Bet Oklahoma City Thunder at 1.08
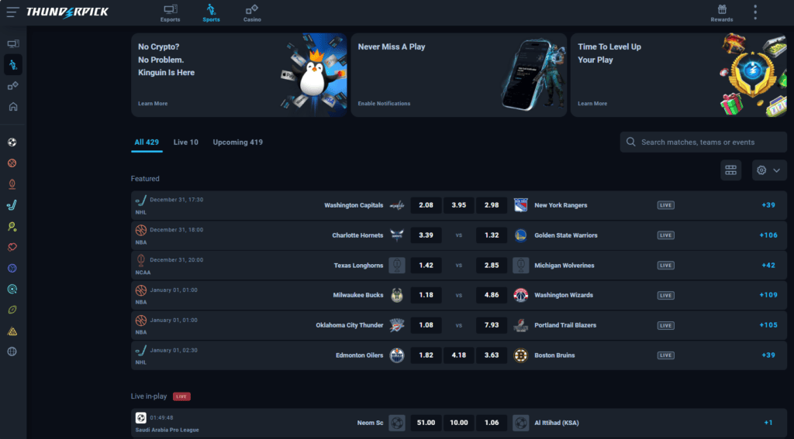Viewport: 794px width, 439px height. coord(426,325)
